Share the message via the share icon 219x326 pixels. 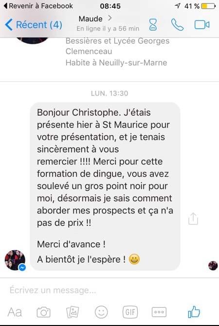[x=193, y=219]
